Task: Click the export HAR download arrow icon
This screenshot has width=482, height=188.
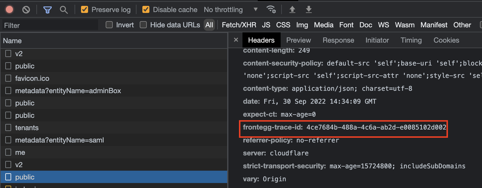Action: (x=309, y=10)
